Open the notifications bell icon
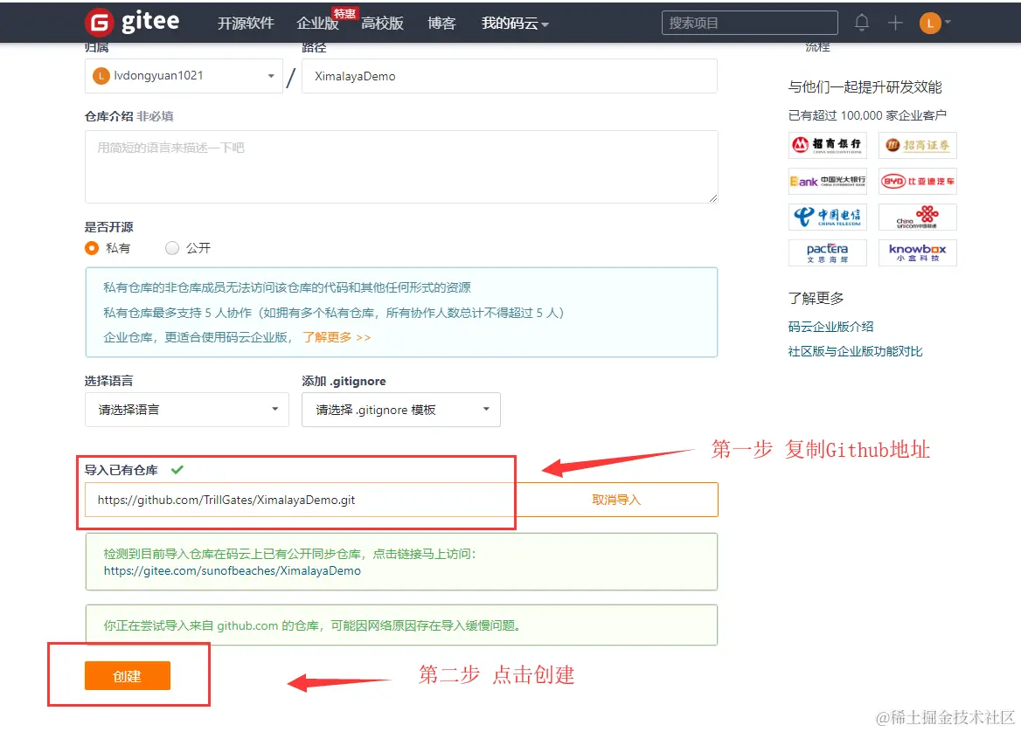The image size is (1021, 732). [862, 23]
